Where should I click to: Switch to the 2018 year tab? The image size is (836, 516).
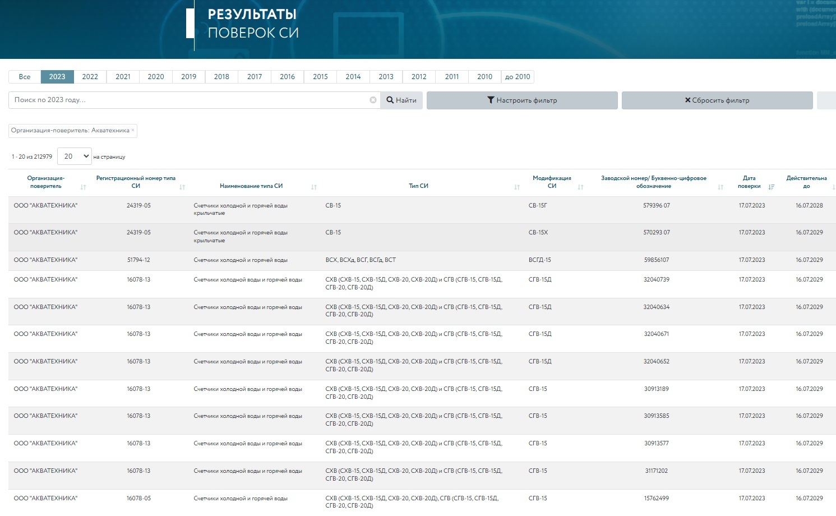pos(221,77)
